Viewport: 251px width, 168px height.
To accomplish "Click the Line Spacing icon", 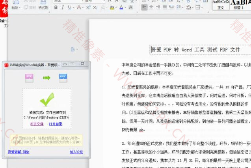I will point(178,7).
